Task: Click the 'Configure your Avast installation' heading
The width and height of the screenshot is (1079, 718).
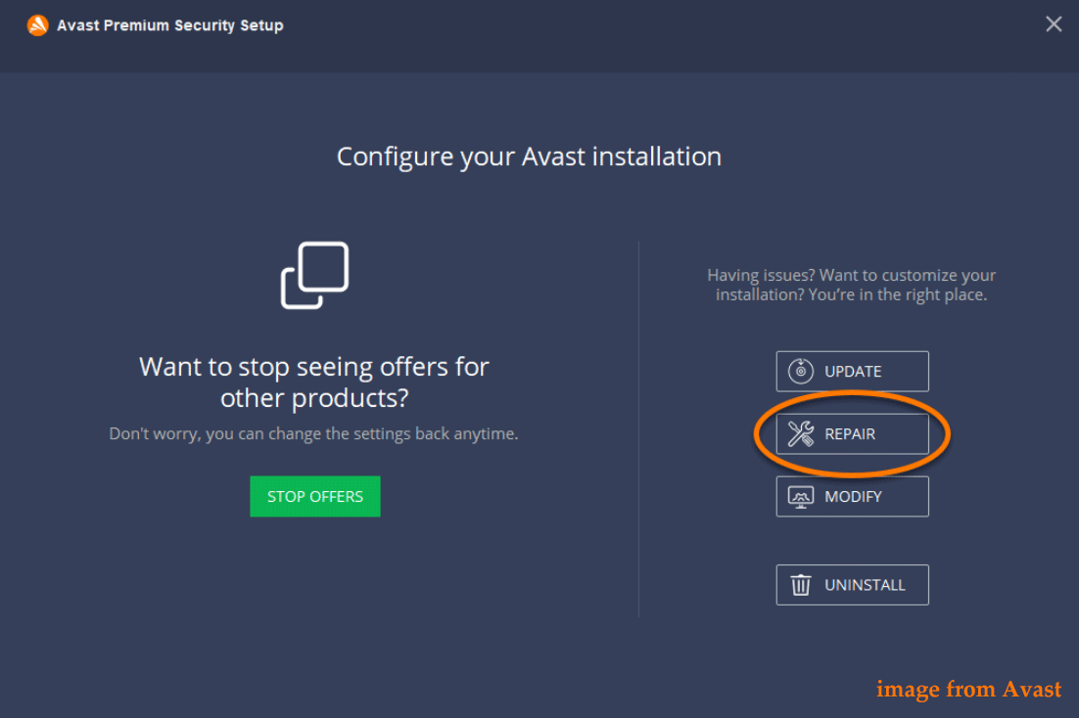Action: [529, 157]
